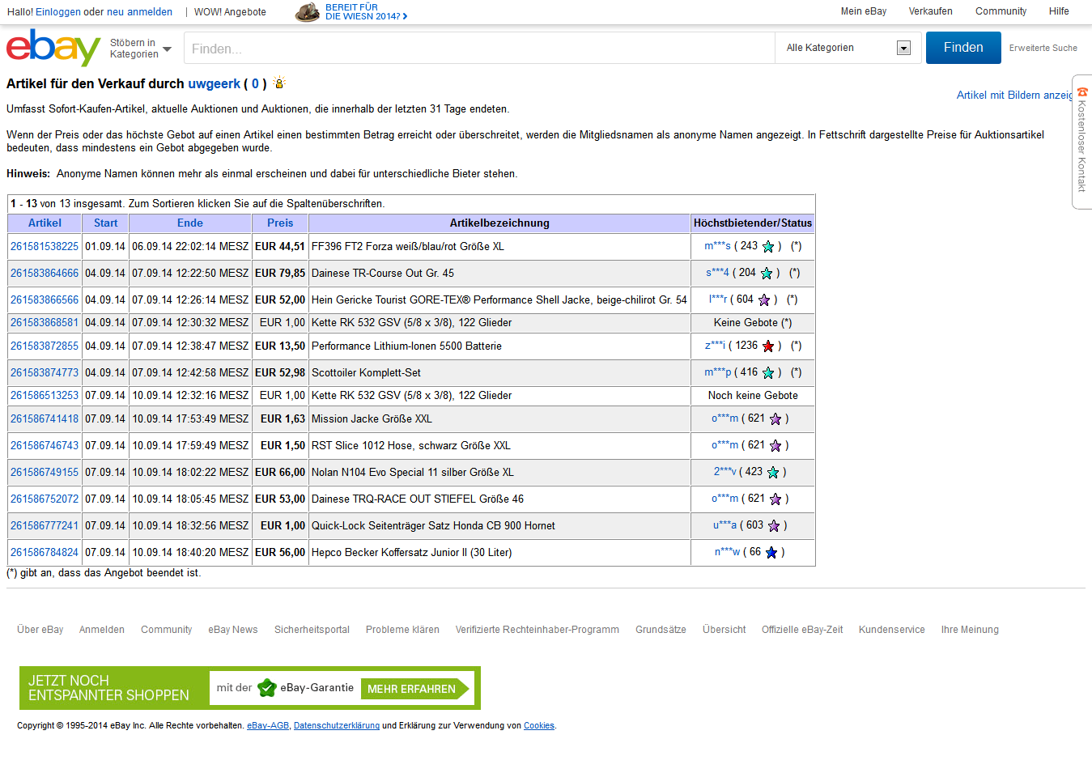Click the teal star next to m***p (416)
Image resolution: width=1092 pixels, height=773 pixels.
768,373
